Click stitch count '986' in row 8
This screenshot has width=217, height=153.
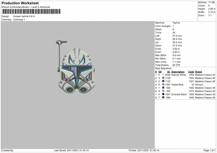click(168, 98)
